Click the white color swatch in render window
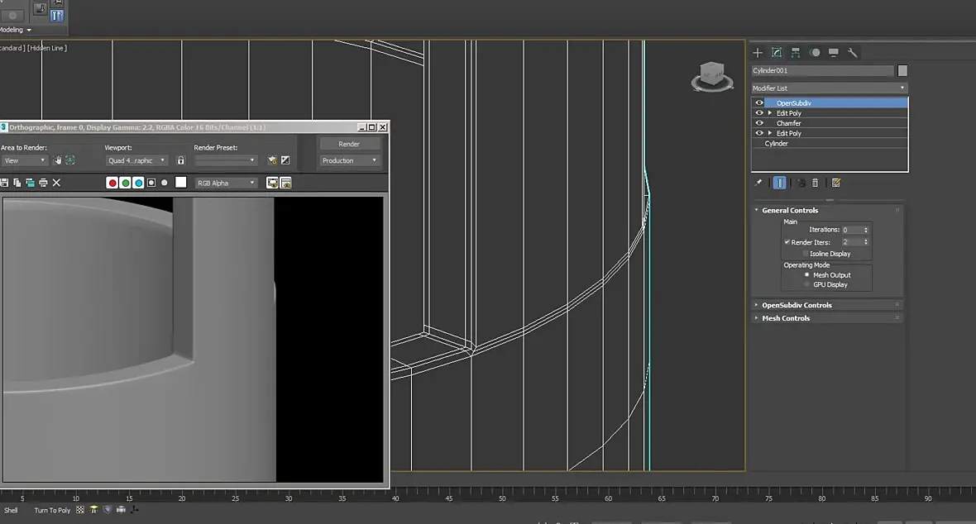This screenshot has height=524, width=976. click(180, 183)
